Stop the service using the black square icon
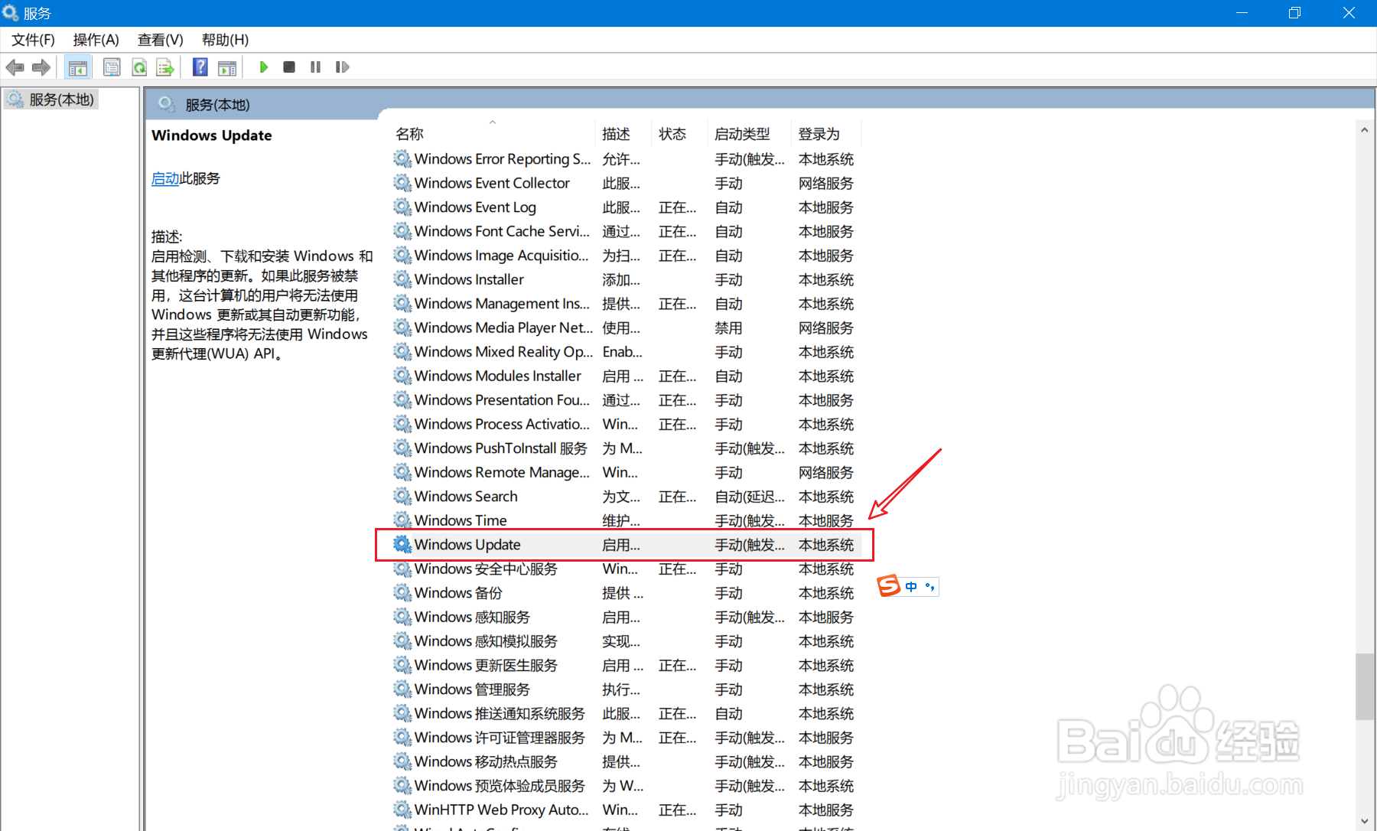 tap(289, 67)
